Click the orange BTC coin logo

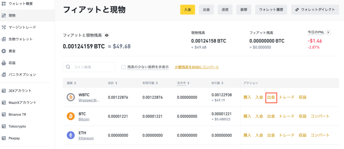point(71,116)
